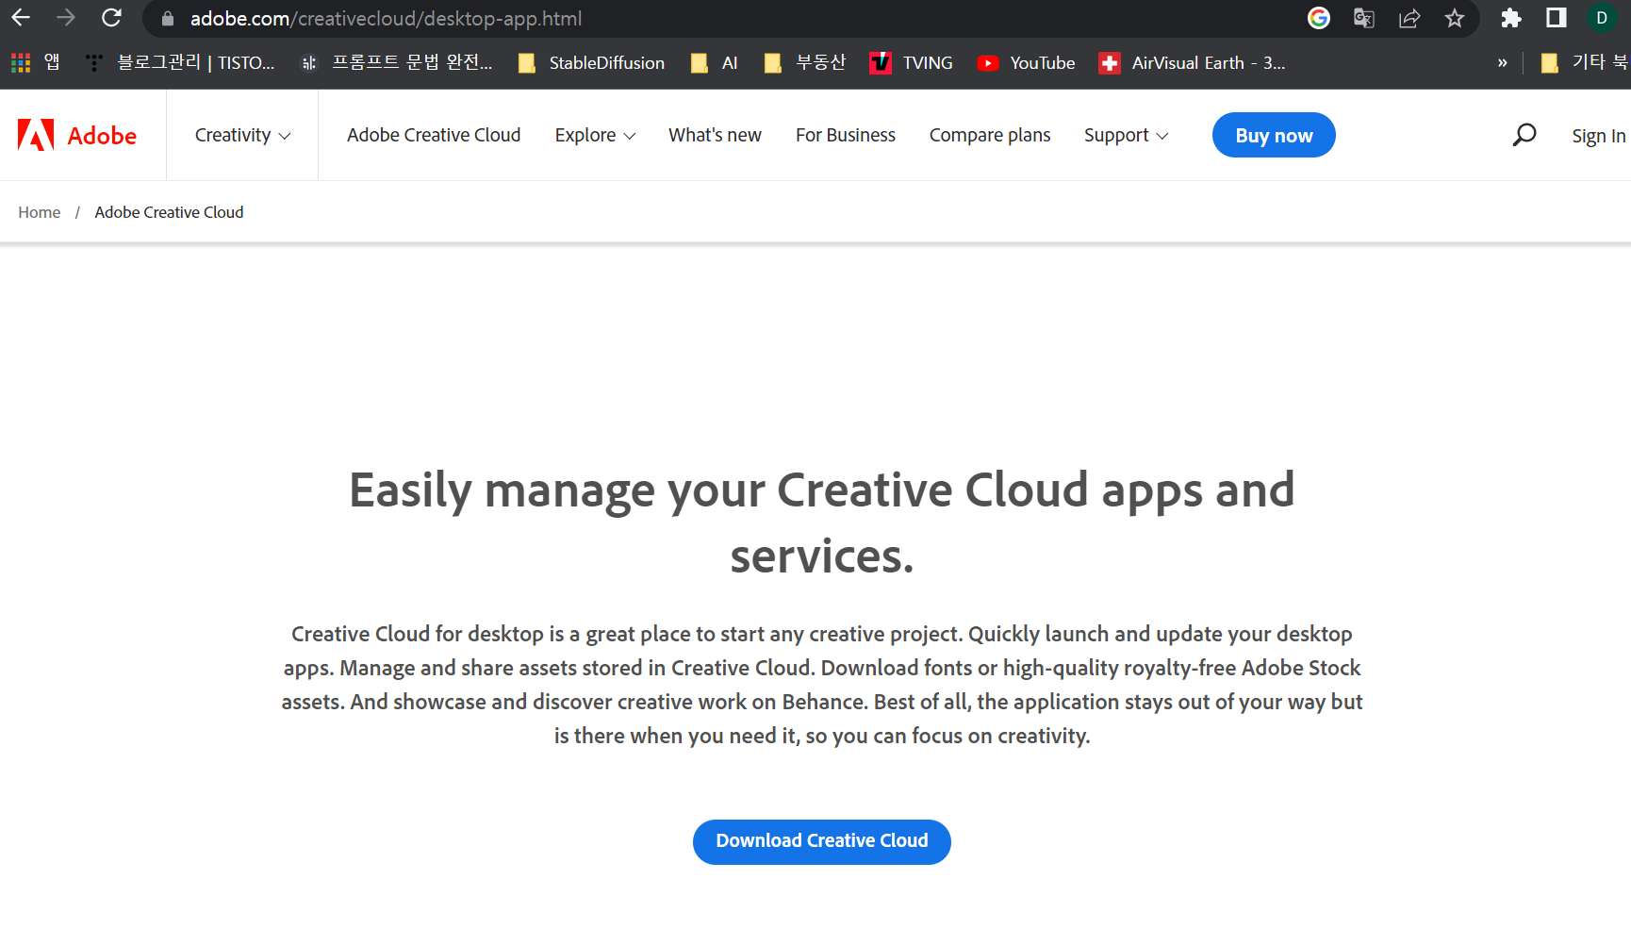Open the profile avatar D
1631x929 pixels.
(x=1602, y=18)
